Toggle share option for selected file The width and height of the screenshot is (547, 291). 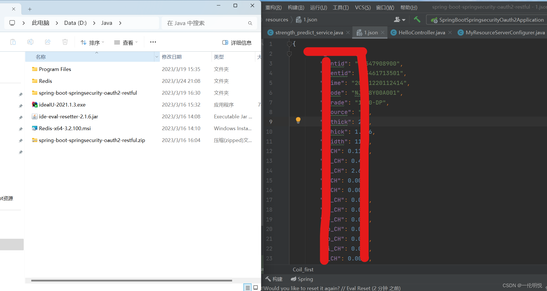(47, 42)
